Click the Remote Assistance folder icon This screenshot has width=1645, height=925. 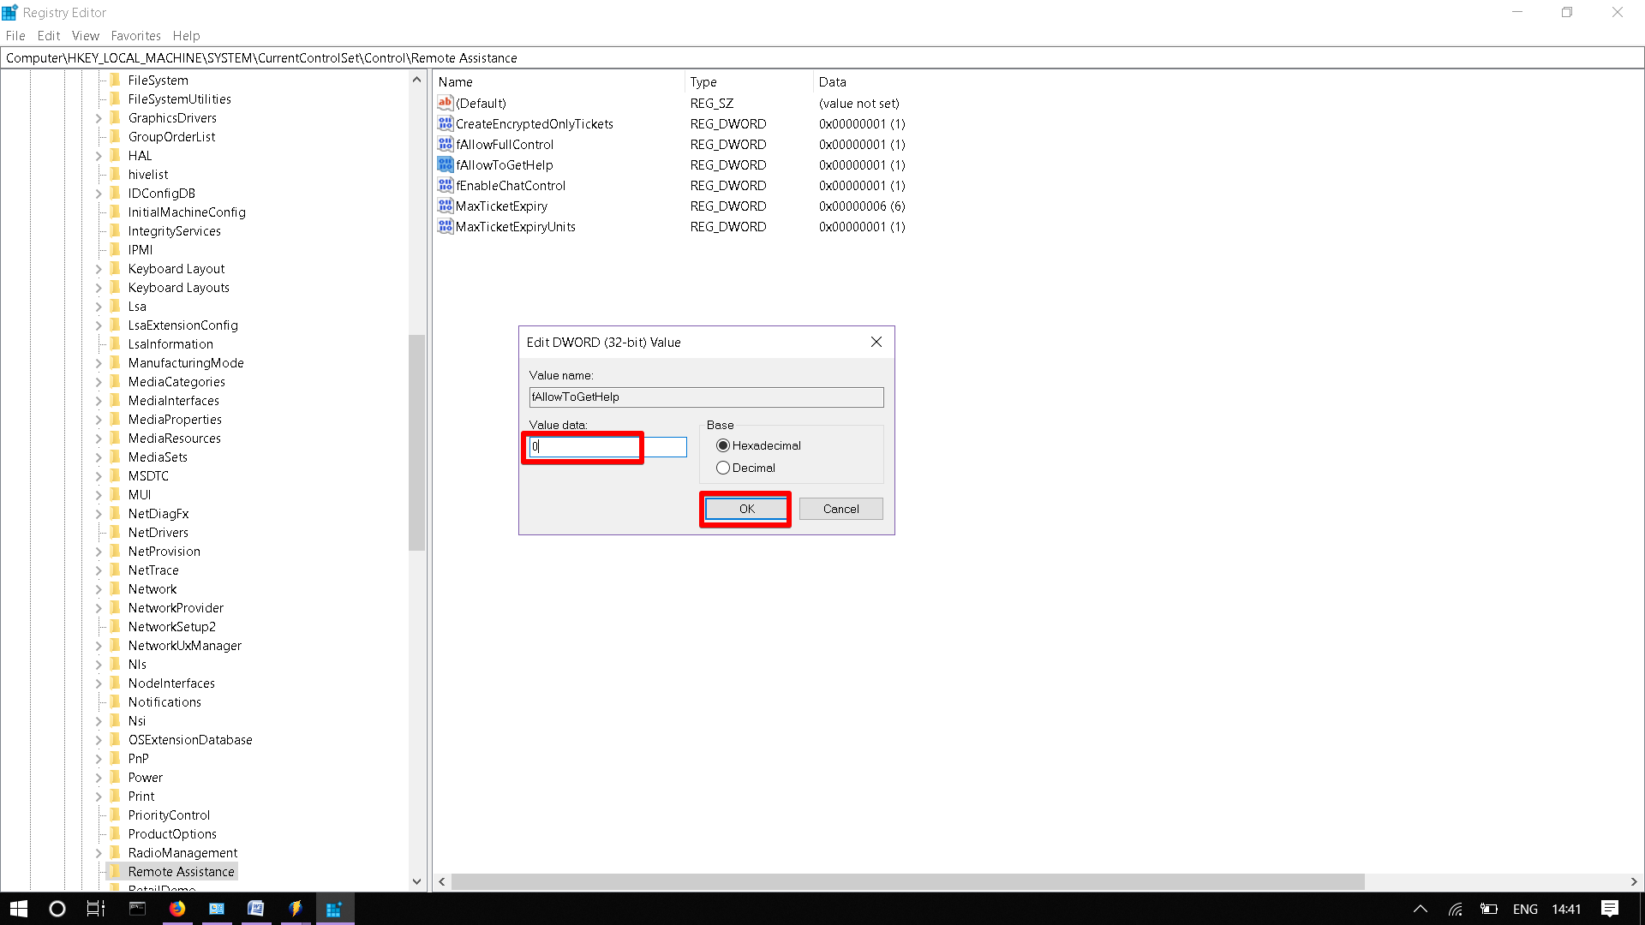click(116, 871)
